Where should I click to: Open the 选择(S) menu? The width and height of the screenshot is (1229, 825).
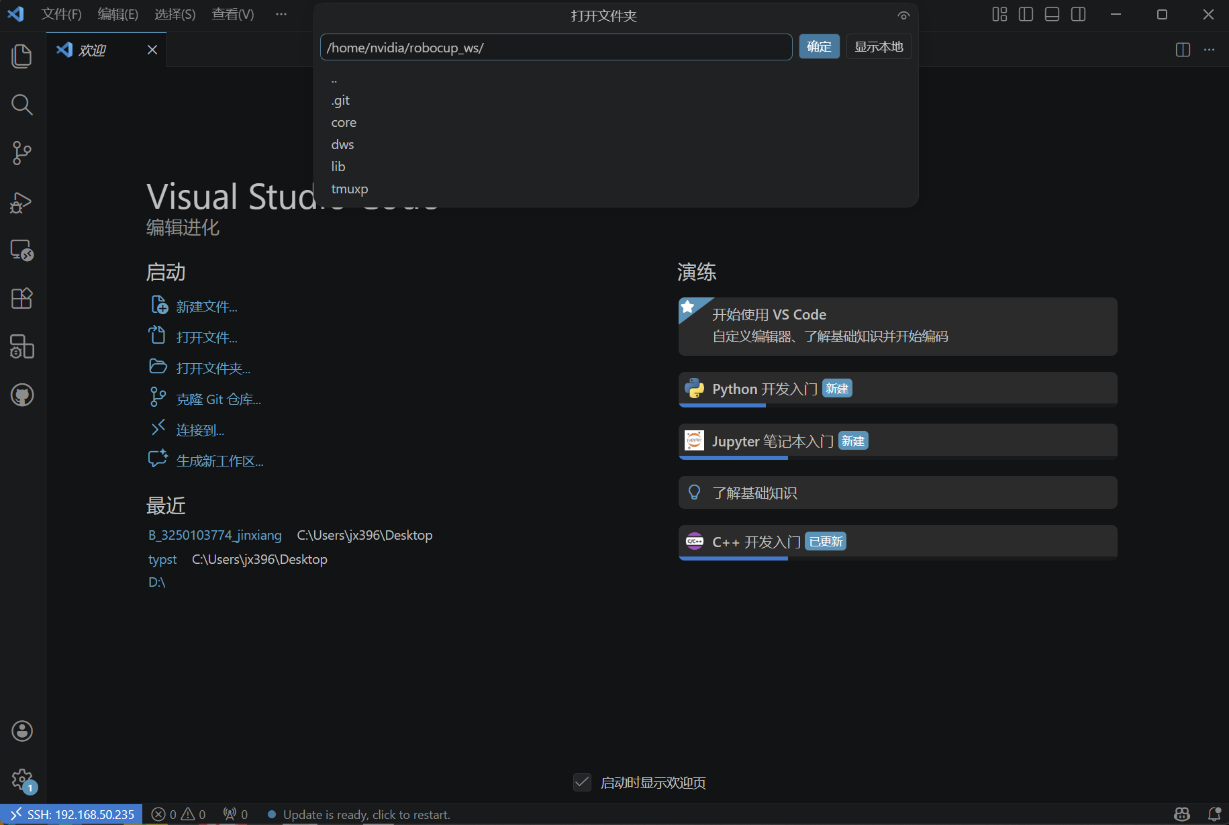175,14
